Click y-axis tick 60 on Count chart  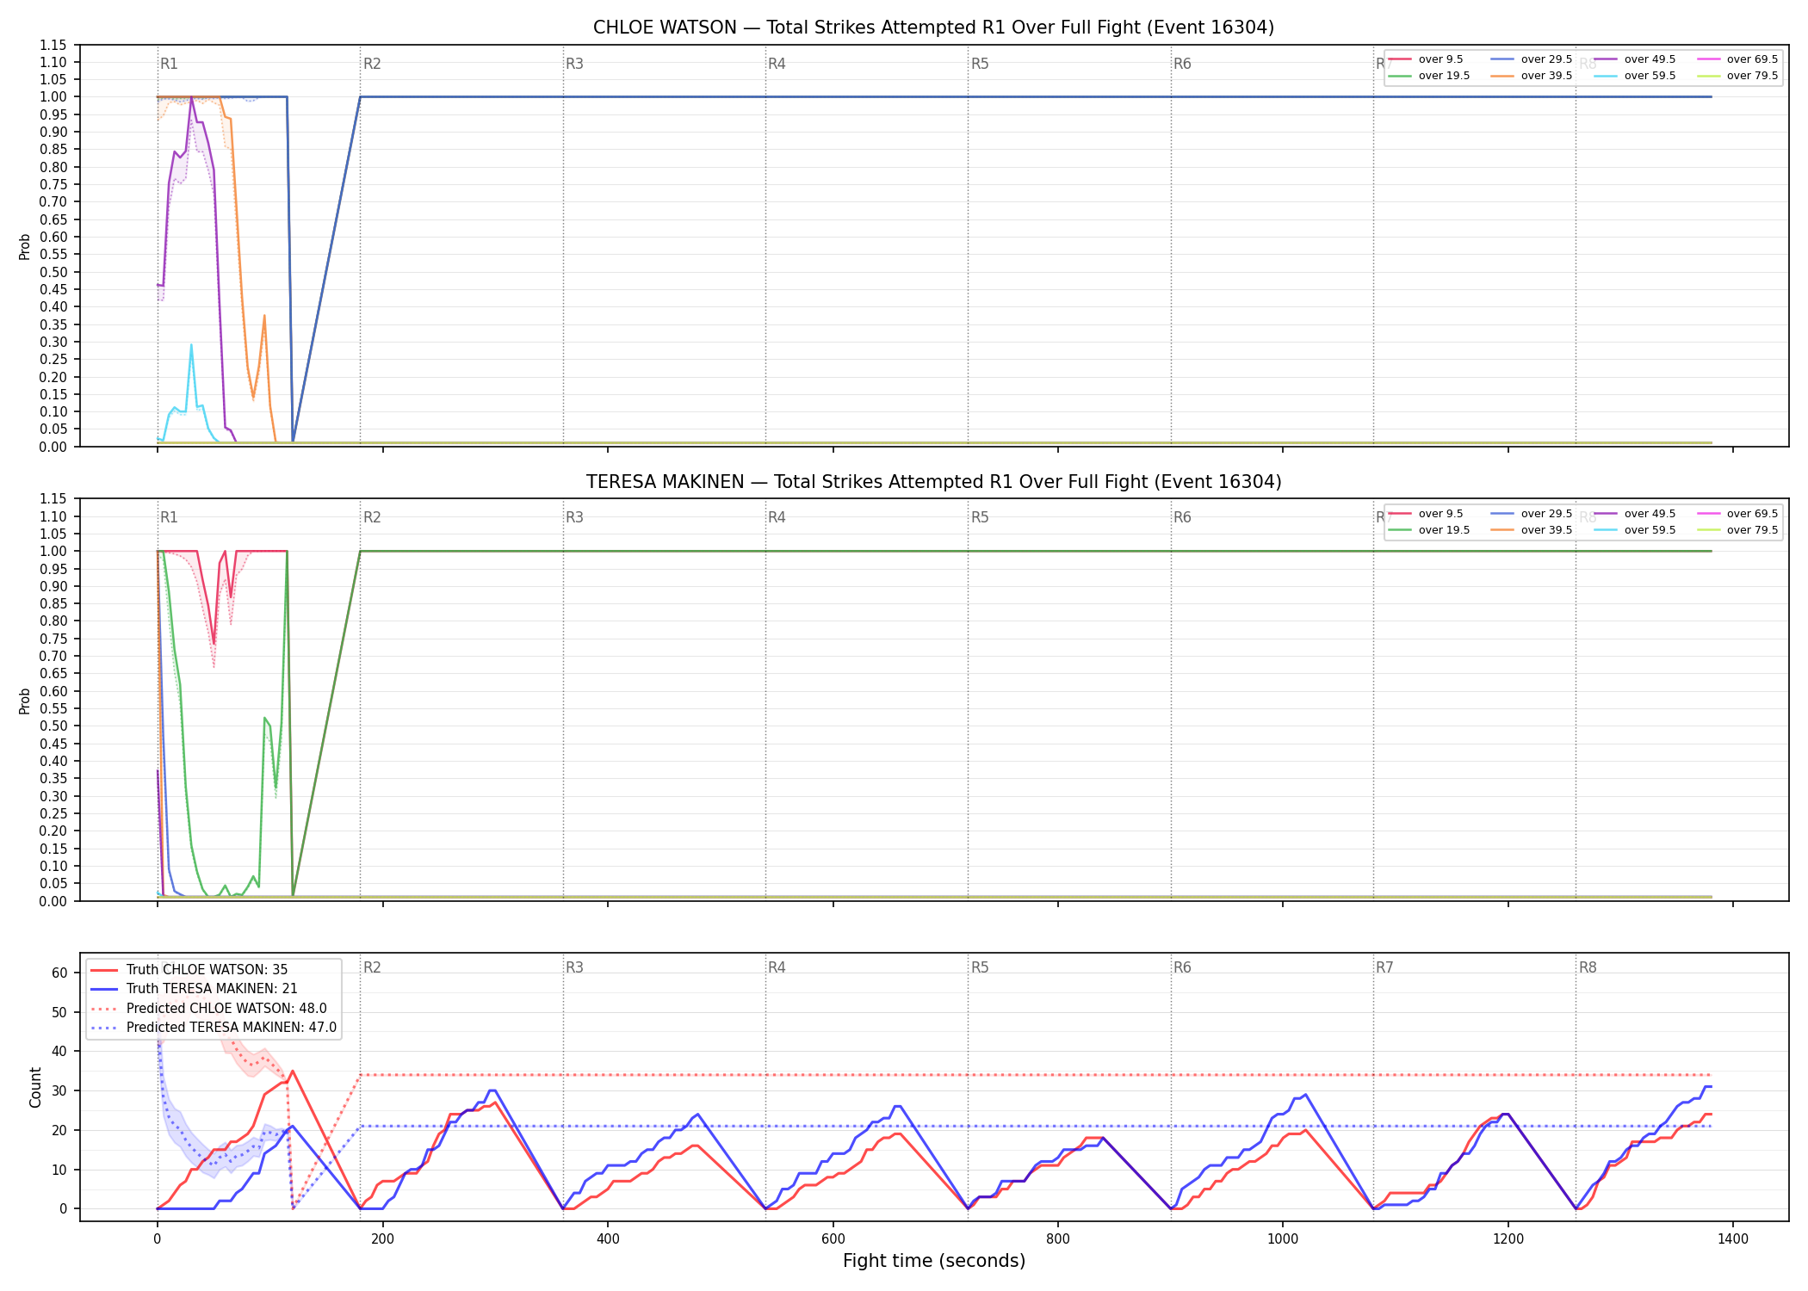59,973
